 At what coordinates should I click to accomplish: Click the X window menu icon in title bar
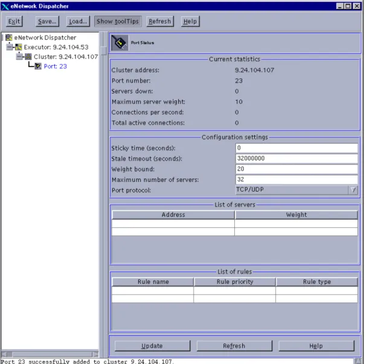[x=5, y=6]
